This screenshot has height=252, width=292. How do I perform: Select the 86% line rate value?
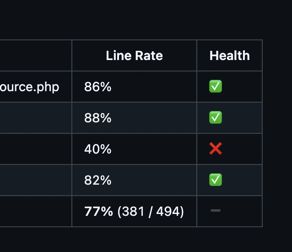click(98, 87)
